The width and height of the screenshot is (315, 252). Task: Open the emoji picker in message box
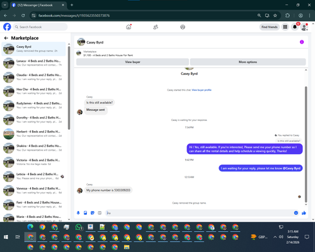pos(296,213)
